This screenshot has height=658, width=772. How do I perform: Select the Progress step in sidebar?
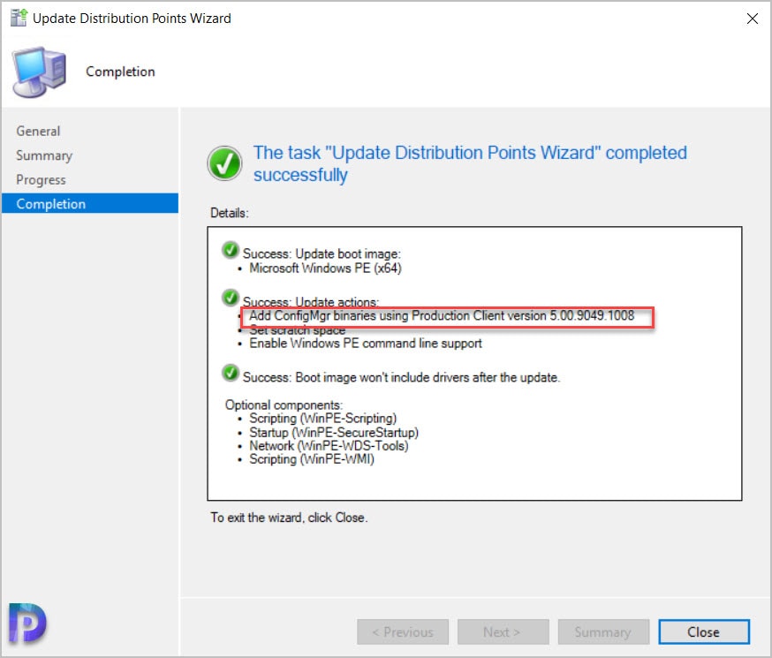(41, 179)
